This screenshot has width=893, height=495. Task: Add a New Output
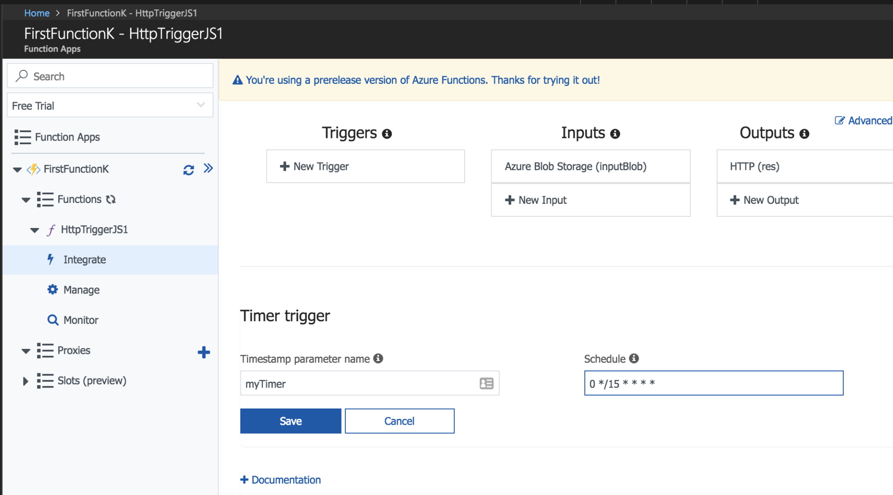click(805, 200)
